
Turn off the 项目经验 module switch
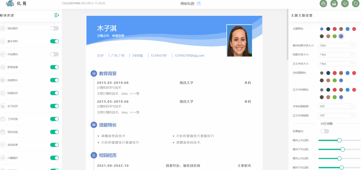[55, 132]
